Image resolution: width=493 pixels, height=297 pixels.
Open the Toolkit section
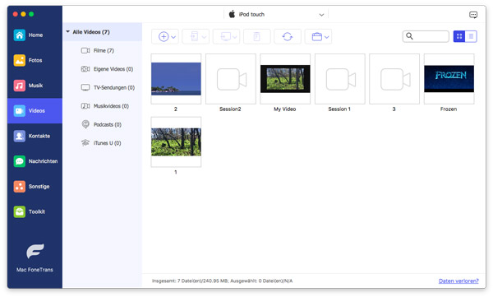pos(35,211)
